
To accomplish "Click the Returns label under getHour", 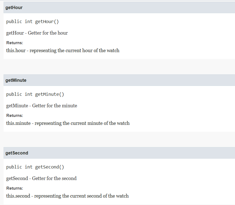I will (15, 43).
